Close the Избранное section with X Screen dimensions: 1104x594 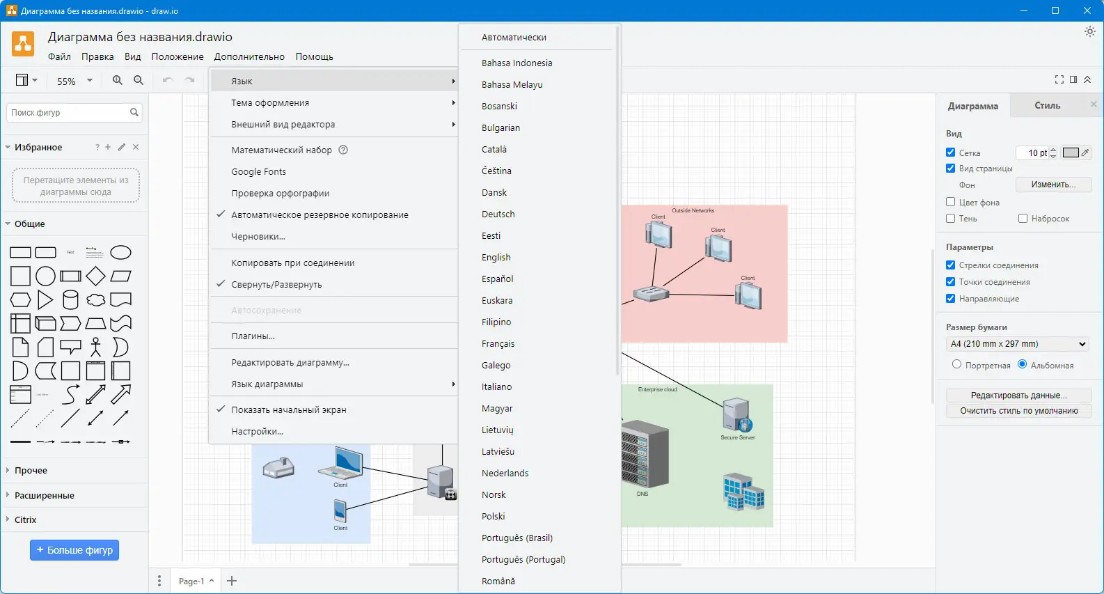tap(136, 147)
